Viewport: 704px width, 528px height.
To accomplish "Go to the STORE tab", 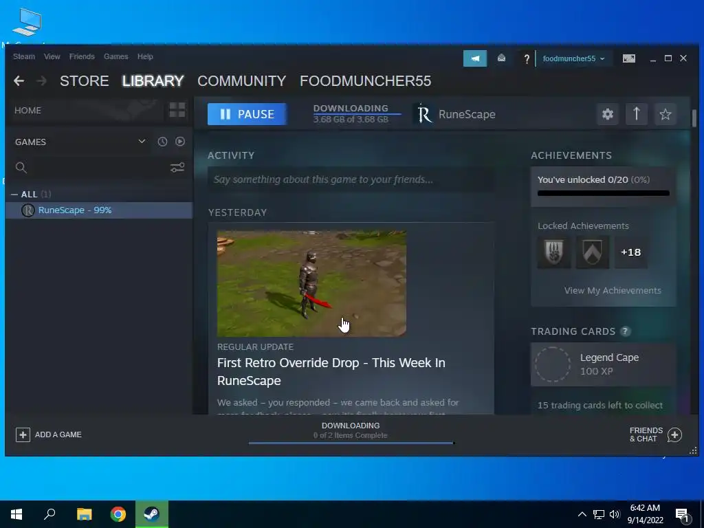I will click(85, 81).
